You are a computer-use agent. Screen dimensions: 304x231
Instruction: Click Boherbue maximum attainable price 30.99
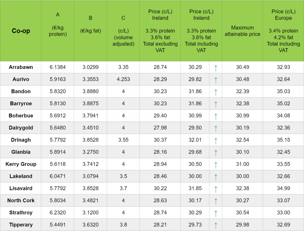(x=242, y=116)
